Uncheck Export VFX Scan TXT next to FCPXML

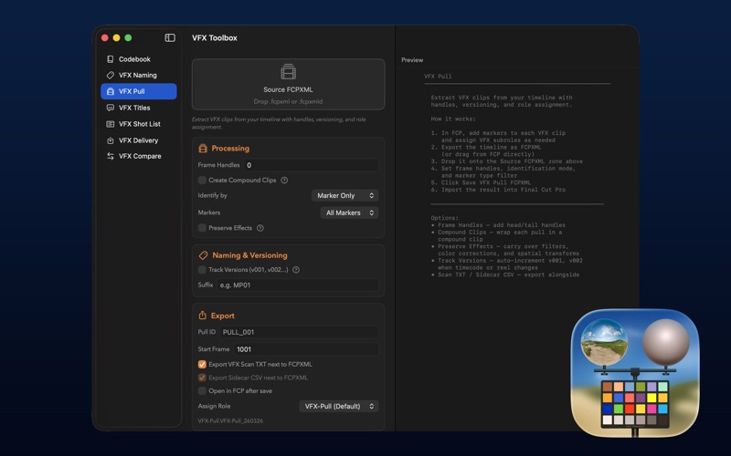pos(202,364)
